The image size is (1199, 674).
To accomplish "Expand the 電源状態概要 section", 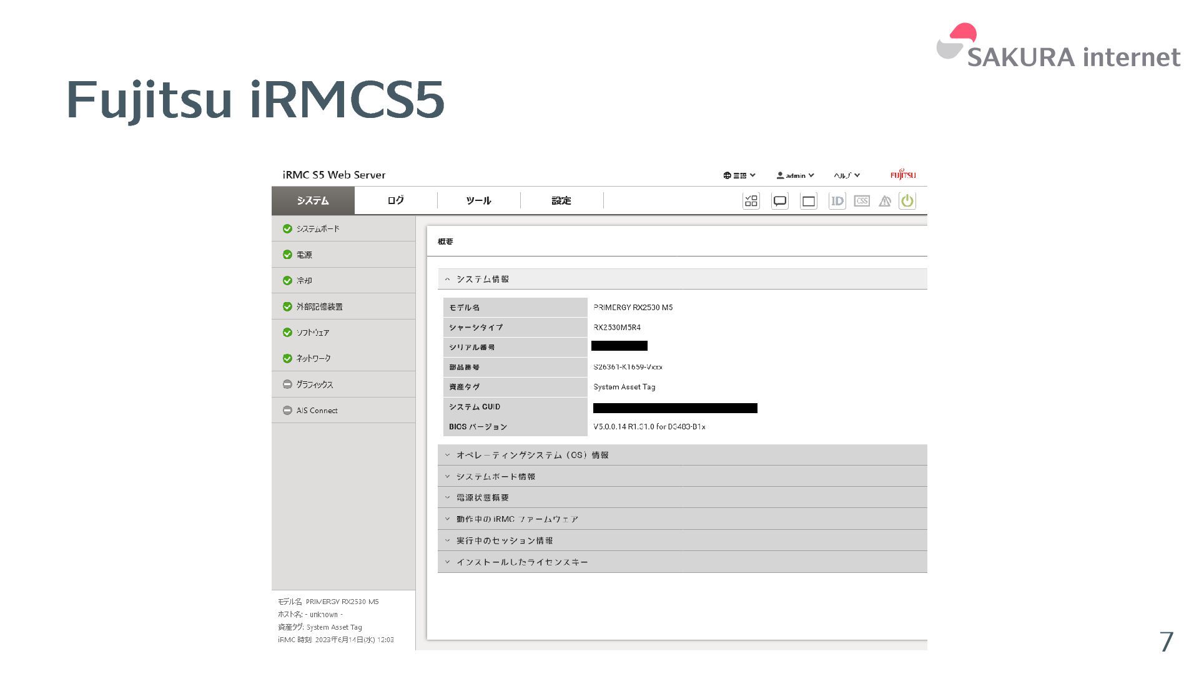I will point(482,497).
